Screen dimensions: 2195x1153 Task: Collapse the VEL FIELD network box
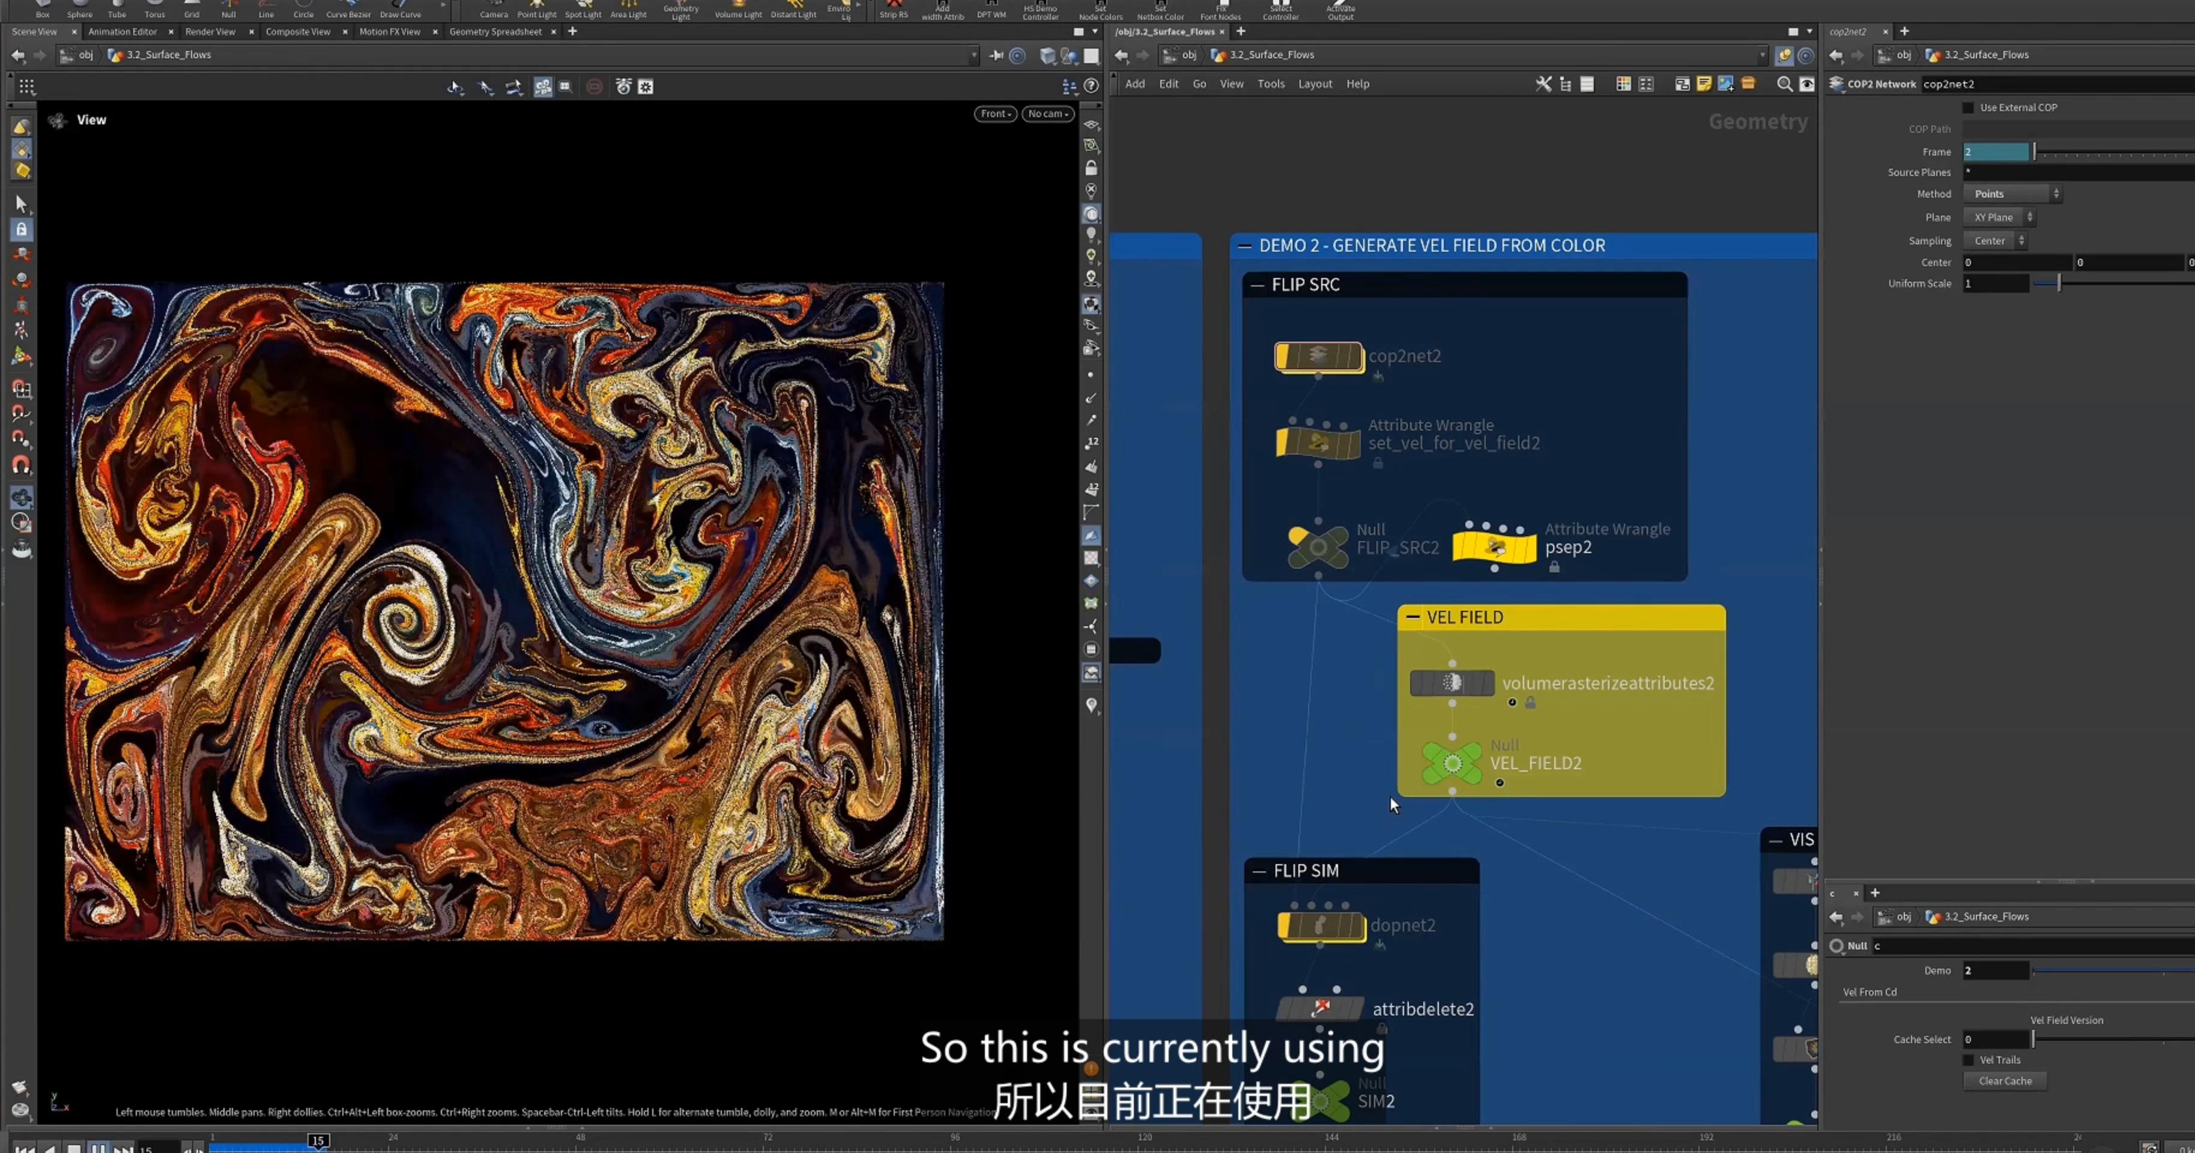point(1412,617)
